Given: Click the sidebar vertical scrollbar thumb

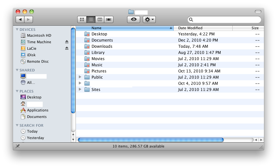Looking at the screenshot, I should click(x=73, y=70).
